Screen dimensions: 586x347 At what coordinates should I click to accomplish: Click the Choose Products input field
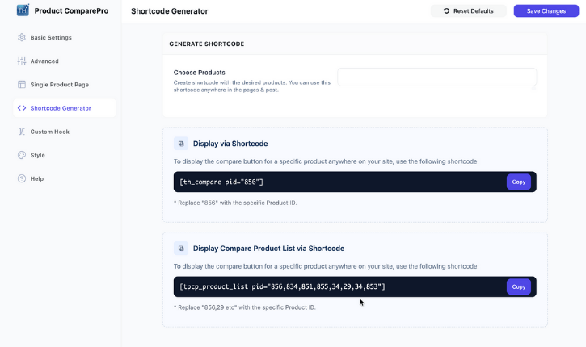(x=436, y=77)
